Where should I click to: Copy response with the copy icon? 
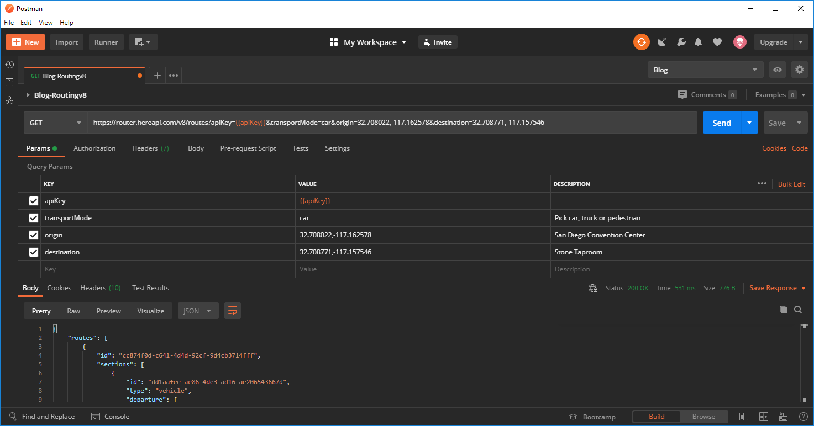pyautogui.click(x=783, y=310)
